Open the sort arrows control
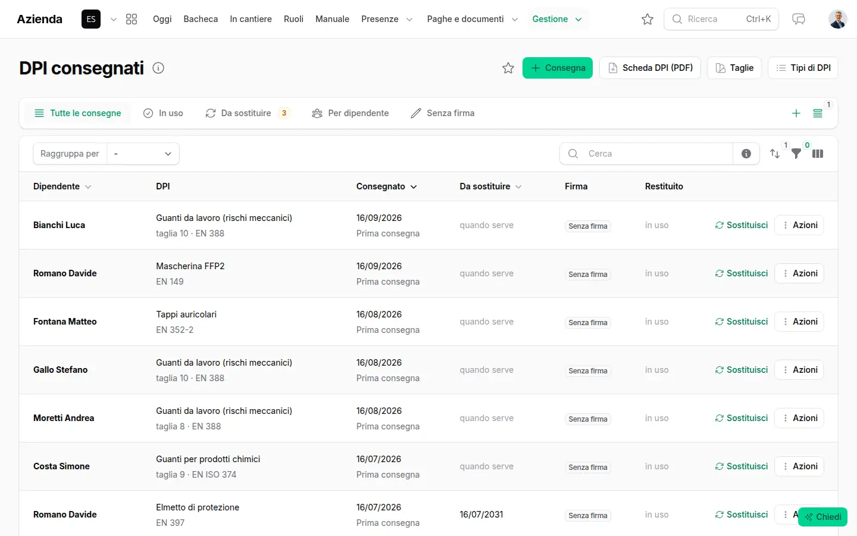857x536 pixels. [775, 154]
